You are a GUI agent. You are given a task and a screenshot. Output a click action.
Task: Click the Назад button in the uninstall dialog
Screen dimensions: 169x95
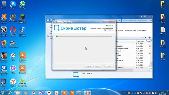[x=89, y=66]
